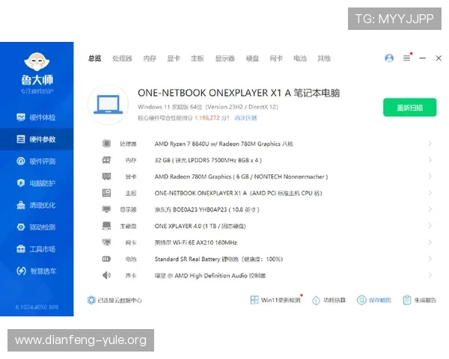Expand memory 32 GB row chevron
The image size is (449, 359).
430,160
